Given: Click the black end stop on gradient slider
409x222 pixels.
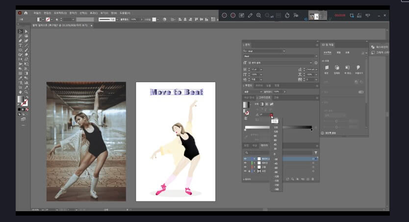Looking at the screenshot, I should [311, 130].
